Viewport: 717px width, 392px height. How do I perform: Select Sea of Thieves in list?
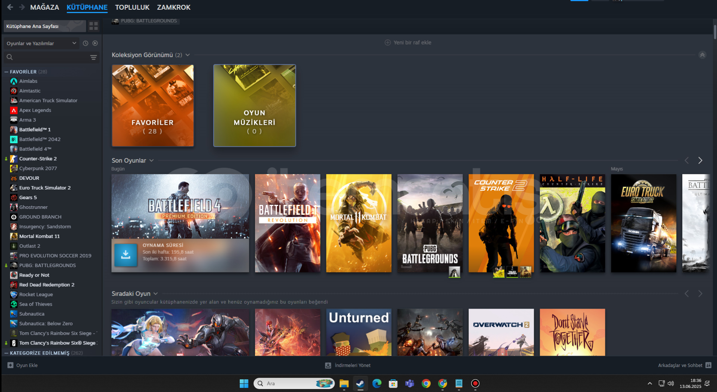[x=35, y=304]
